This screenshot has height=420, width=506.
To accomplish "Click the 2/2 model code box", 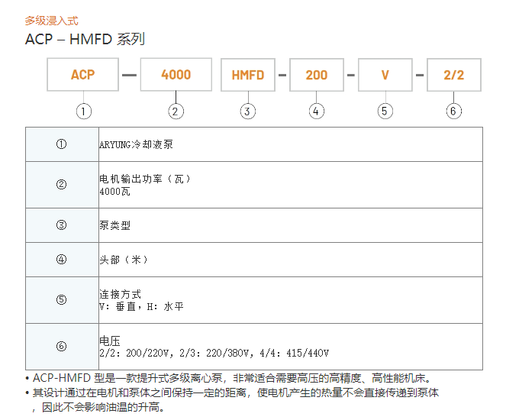I will (x=454, y=75).
